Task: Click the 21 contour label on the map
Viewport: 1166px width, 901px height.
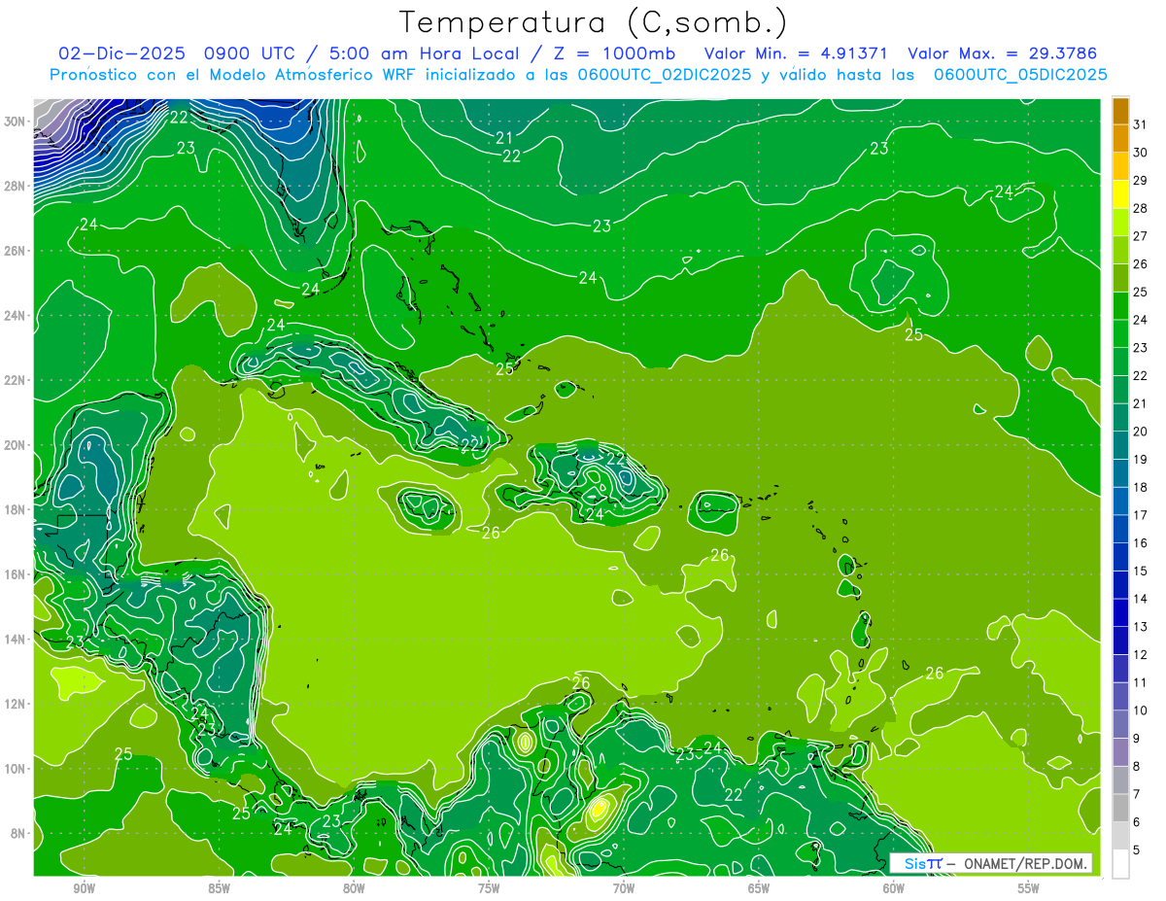Action: 504,137
